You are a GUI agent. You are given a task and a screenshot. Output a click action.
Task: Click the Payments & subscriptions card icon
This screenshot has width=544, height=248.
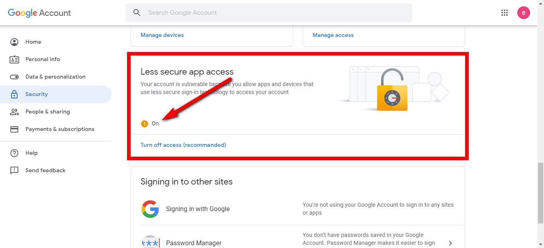[14, 129]
